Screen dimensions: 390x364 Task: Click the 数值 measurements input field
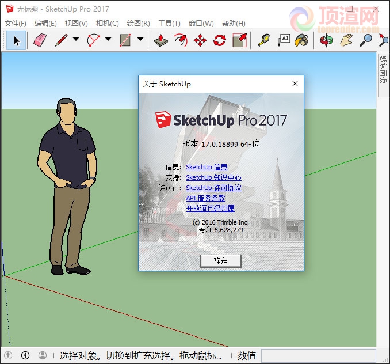318,356
